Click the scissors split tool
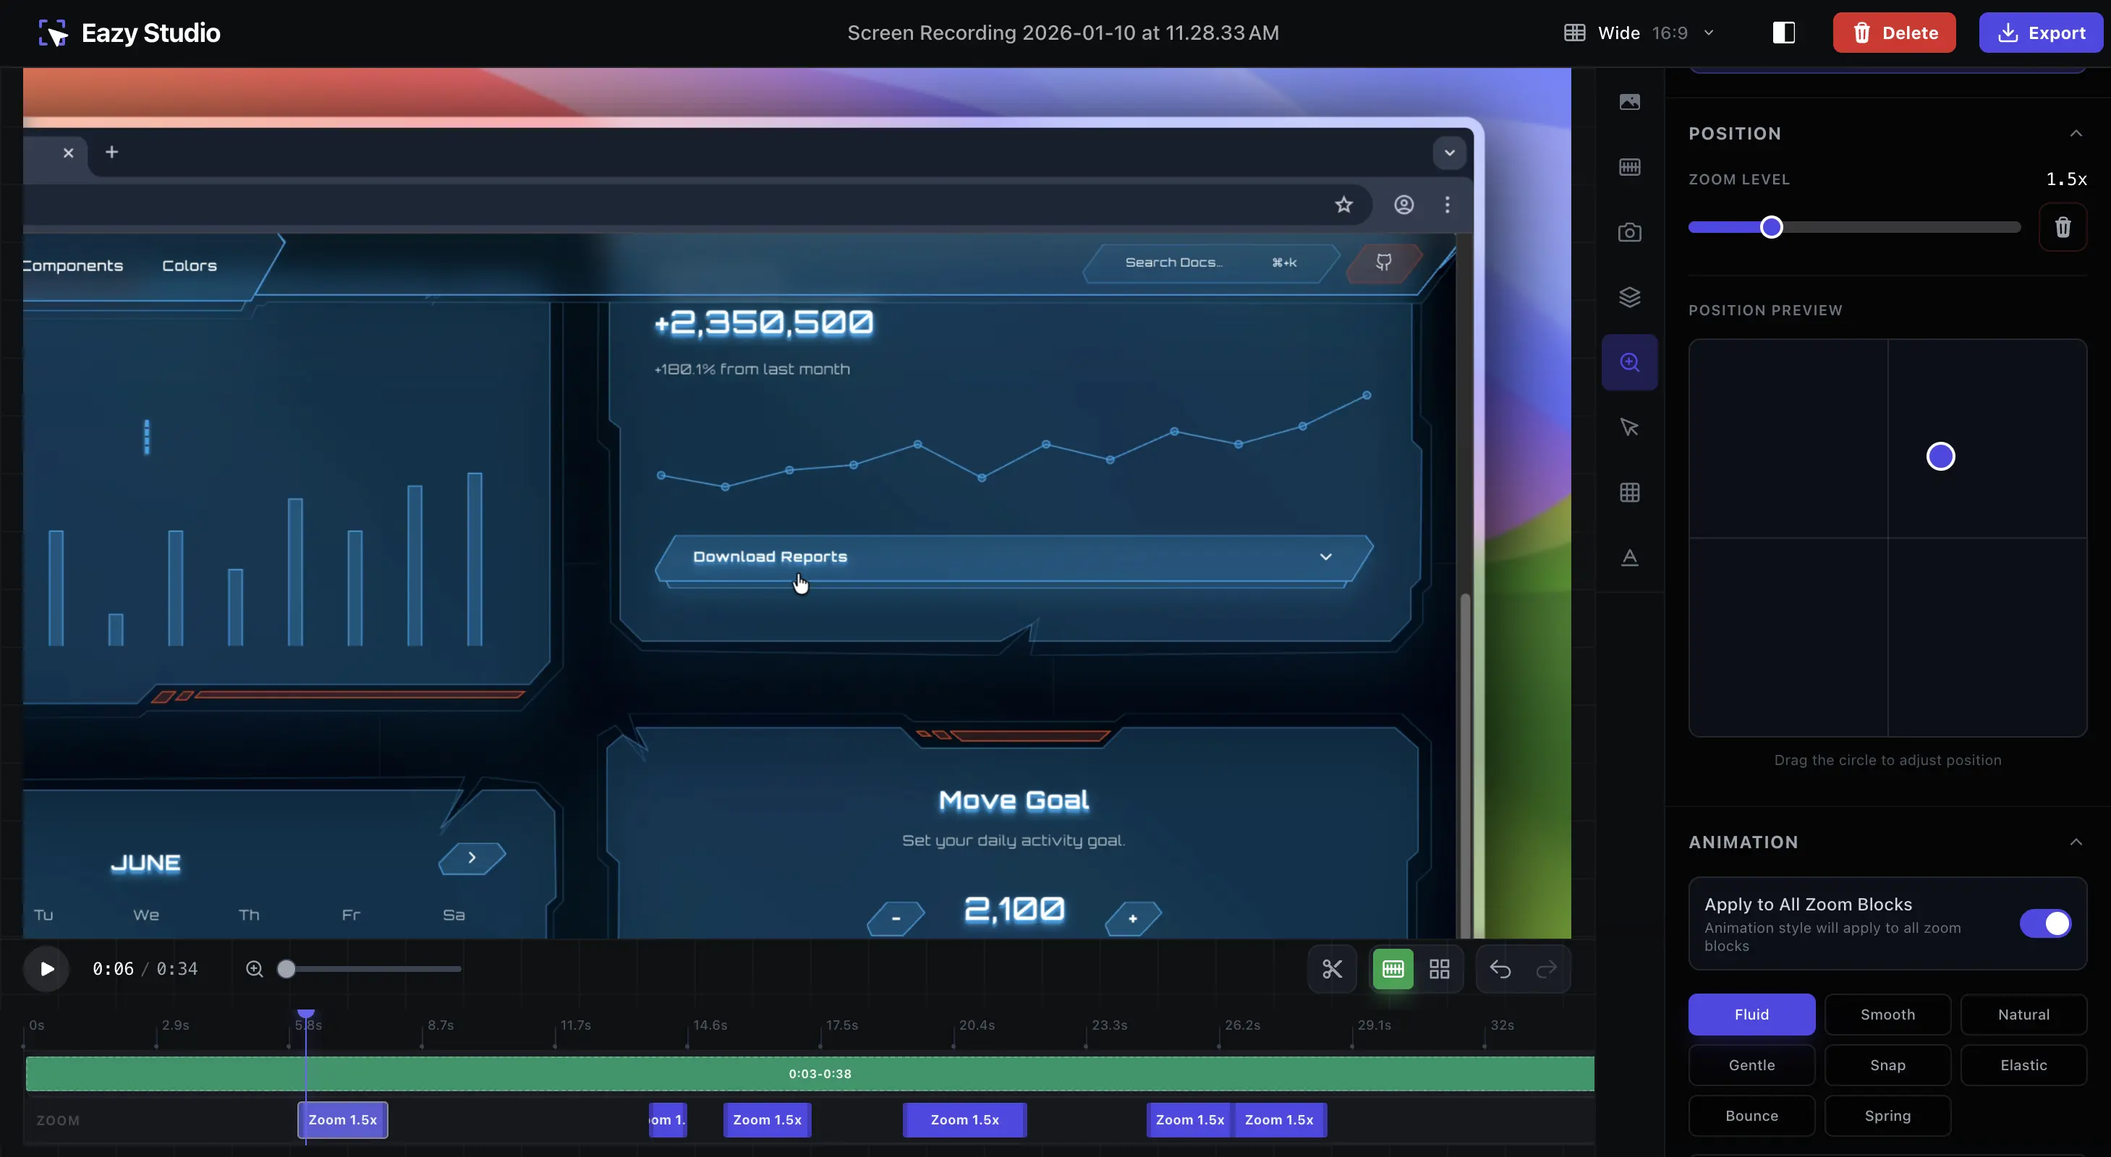The height and width of the screenshot is (1157, 2111). click(1332, 970)
